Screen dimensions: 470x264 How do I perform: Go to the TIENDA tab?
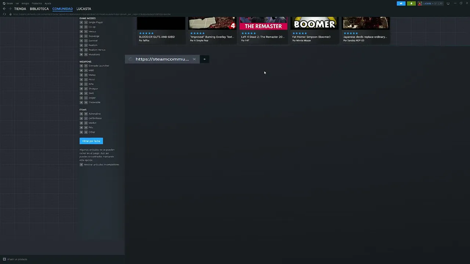pyautogui.click(x=20, y=9)
